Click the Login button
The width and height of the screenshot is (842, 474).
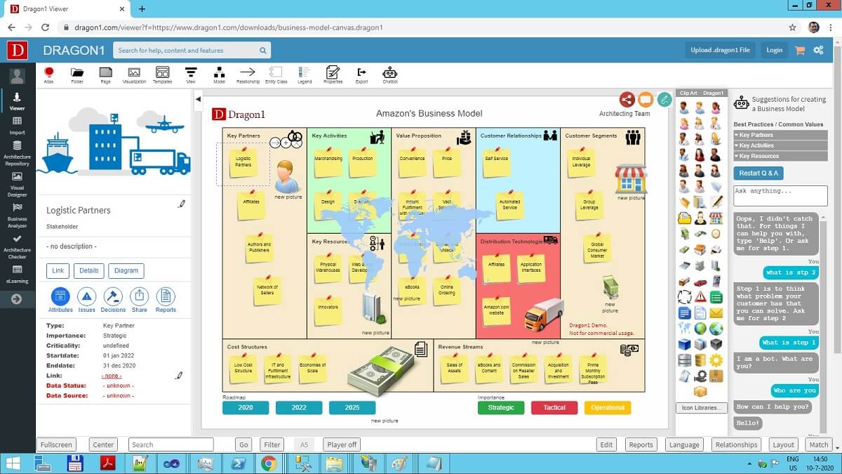click(774, 50)
